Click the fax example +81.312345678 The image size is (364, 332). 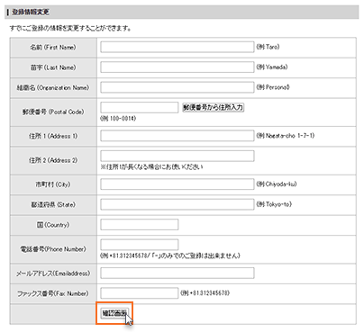pos(205,292)
